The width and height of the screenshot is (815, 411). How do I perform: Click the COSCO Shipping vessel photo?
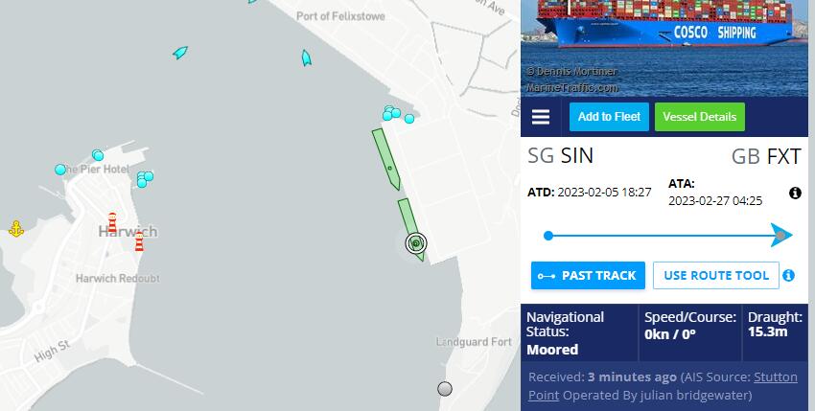[x=664, y=48]
